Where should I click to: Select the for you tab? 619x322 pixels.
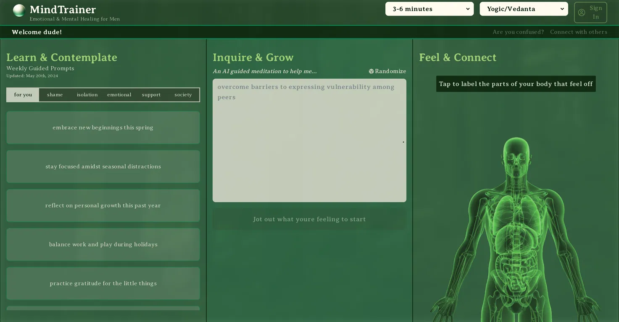[23, 95]
